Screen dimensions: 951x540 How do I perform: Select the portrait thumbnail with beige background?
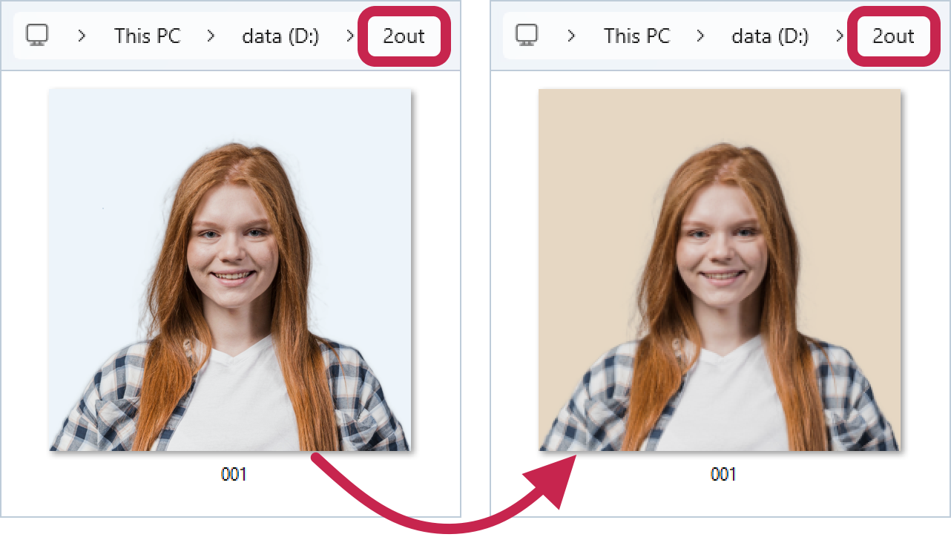click(720, 270)
